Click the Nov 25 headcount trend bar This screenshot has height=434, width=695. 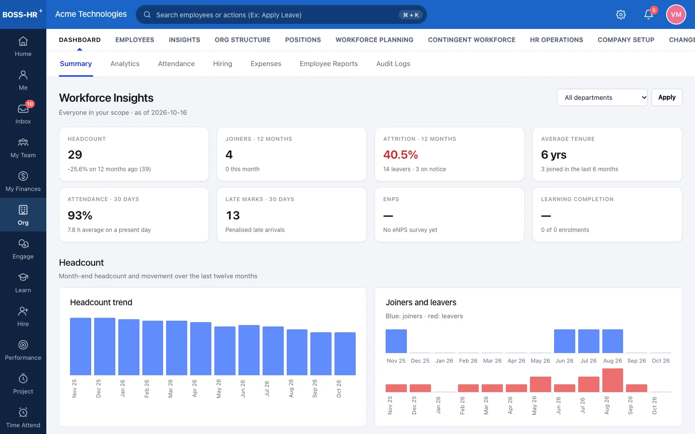[x=81, y=346]
